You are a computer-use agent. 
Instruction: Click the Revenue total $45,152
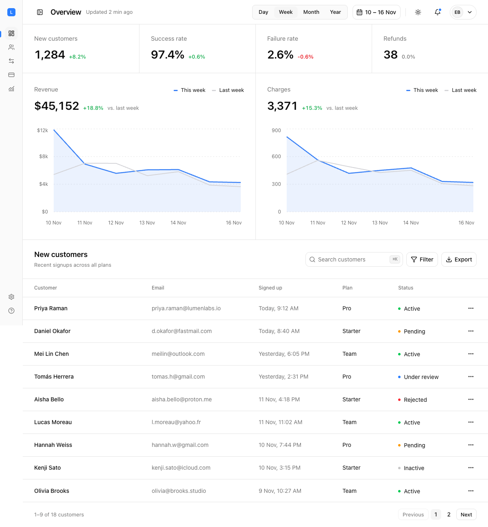[57, 106]
